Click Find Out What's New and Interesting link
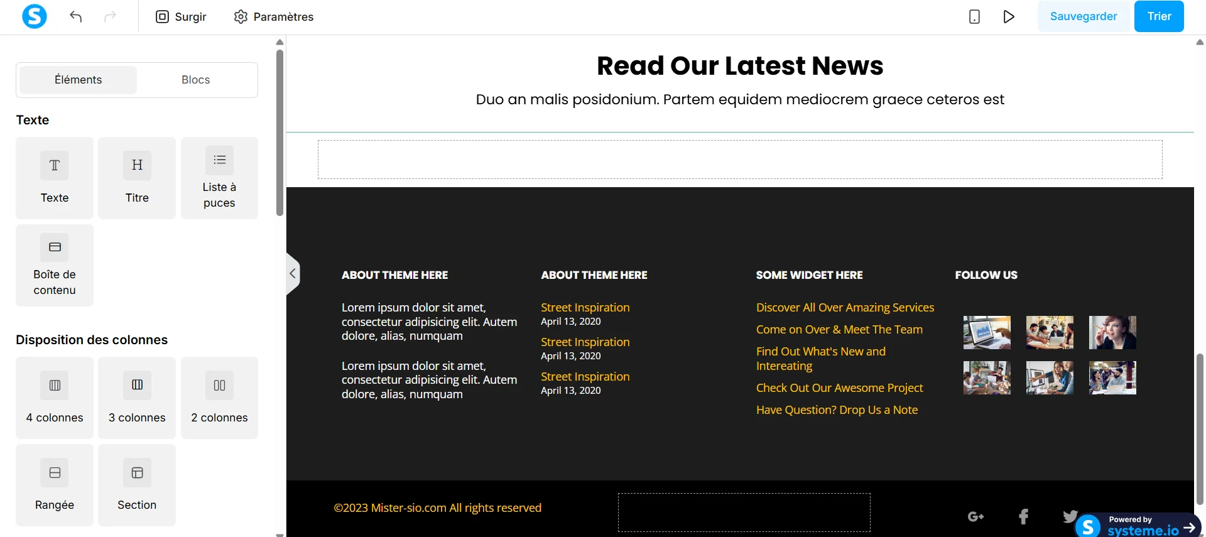1206x537 pixels. (821, 359)
